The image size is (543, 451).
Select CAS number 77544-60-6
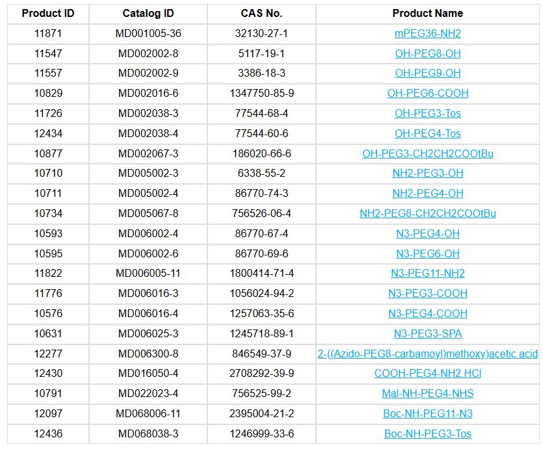261,133
